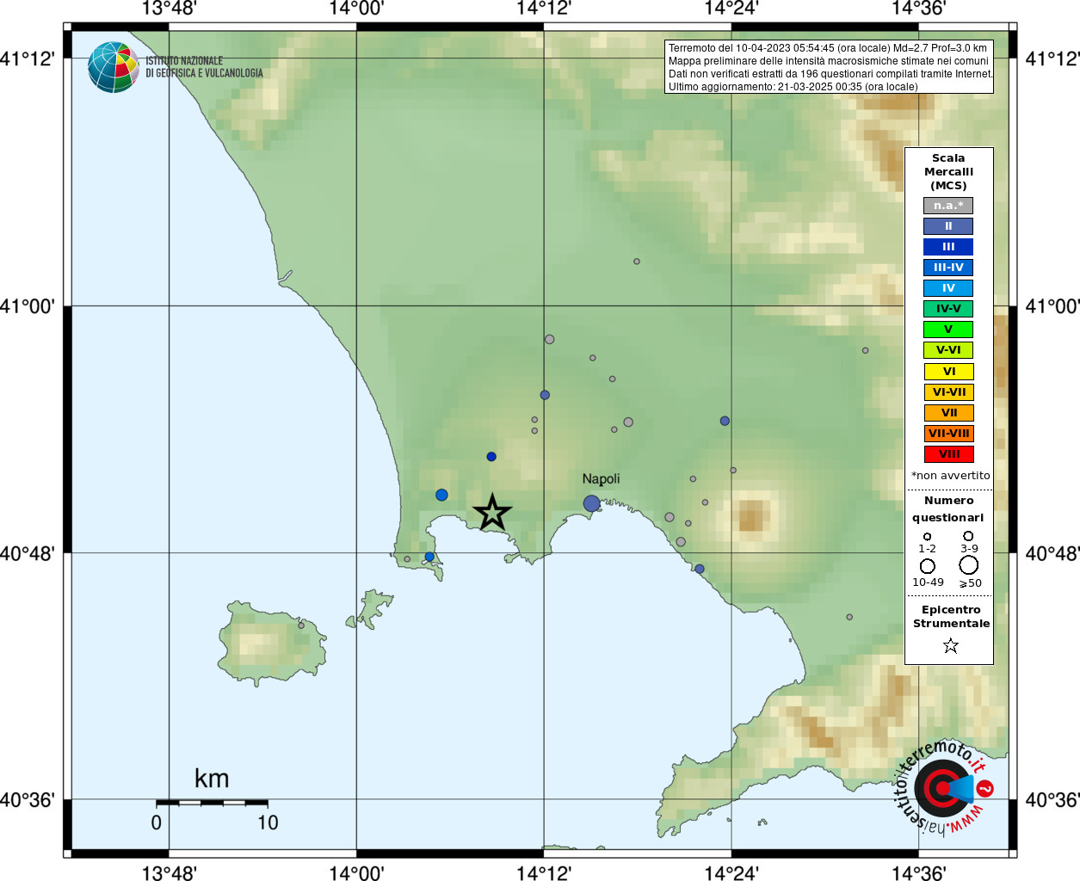Click the 10-49 questionnaire circle in legend
Viewport: 1080px width, 881px height.
coord(928,566)
